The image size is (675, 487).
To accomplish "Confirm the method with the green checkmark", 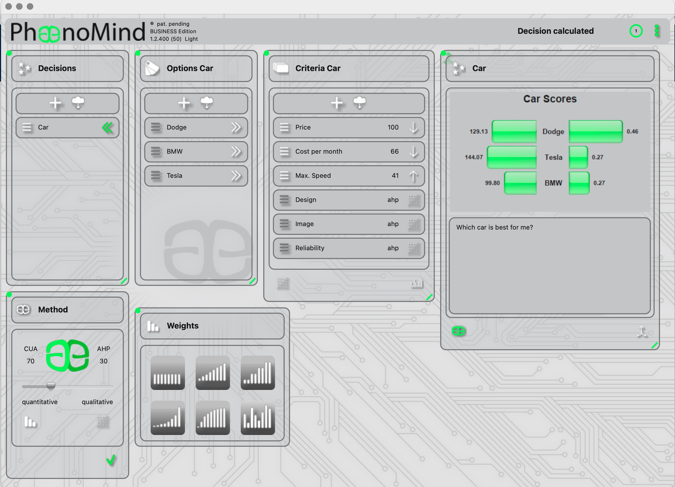I will coord(110,460).
